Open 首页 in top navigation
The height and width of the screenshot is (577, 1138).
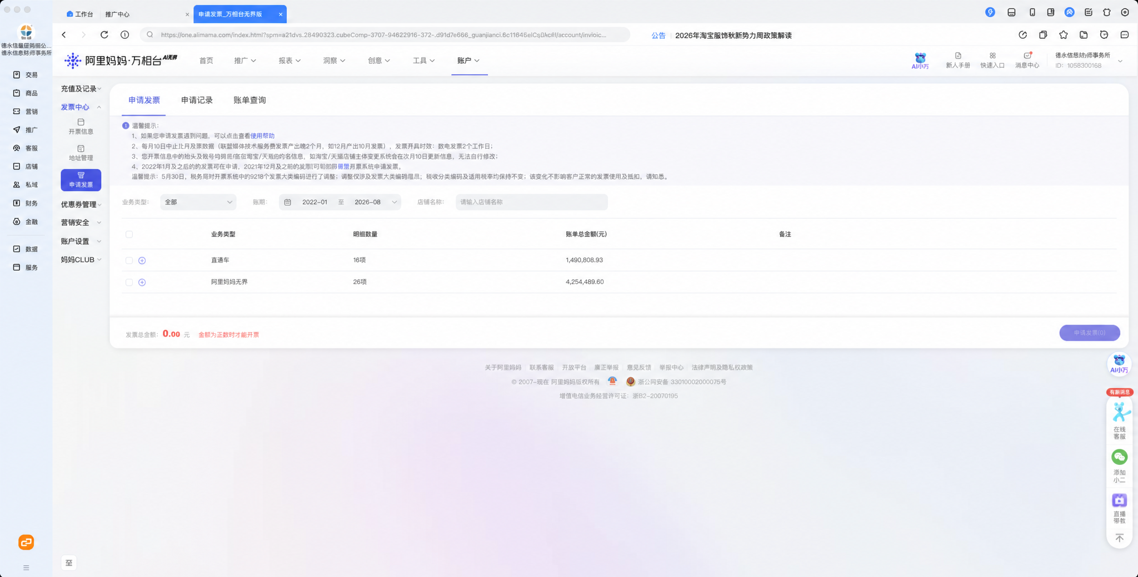click(206, 60)
